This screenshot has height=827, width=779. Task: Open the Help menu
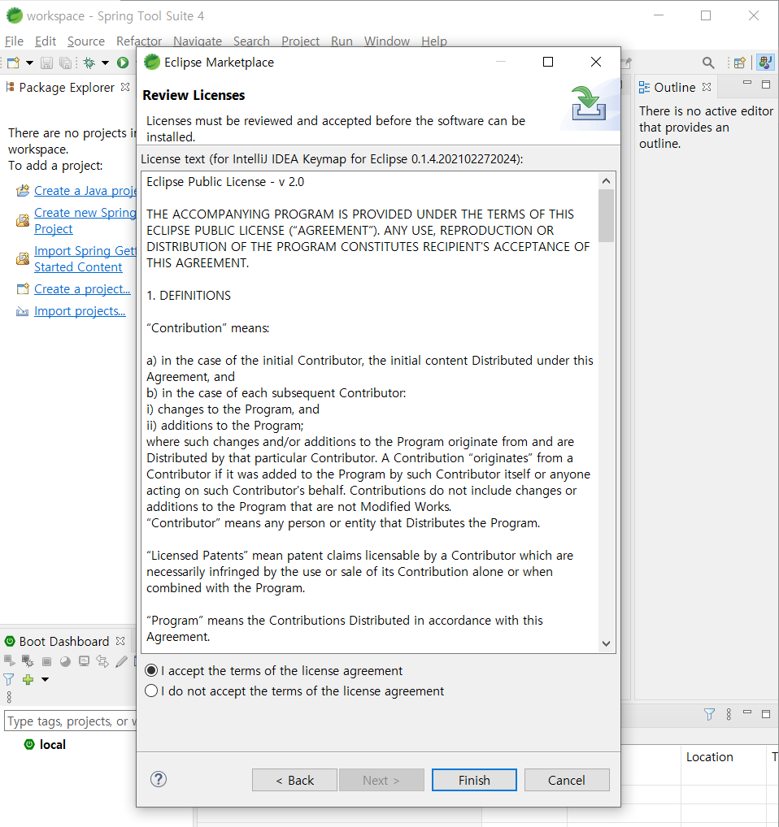coord(434,41)
